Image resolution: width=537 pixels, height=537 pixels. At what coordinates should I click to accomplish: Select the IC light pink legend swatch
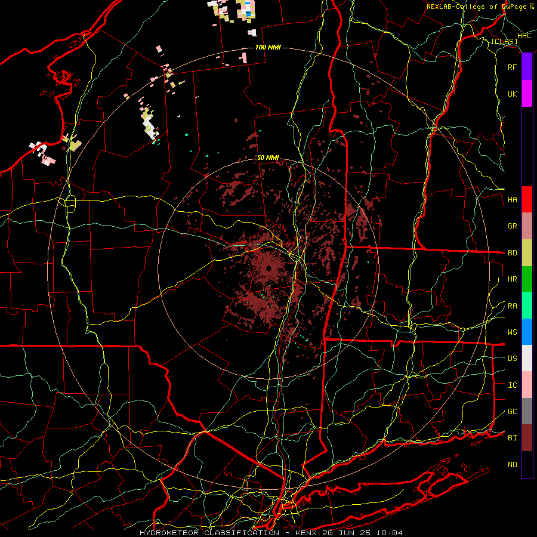click(x=527, y=385)
